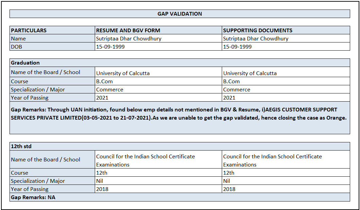Select the 12th course value under Supporting Documents
This screenshot has width=360, height=210.
click(x=229, y=173)
